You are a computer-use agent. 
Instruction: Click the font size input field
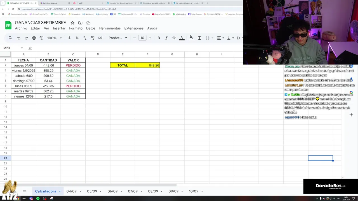click(142, 38)
